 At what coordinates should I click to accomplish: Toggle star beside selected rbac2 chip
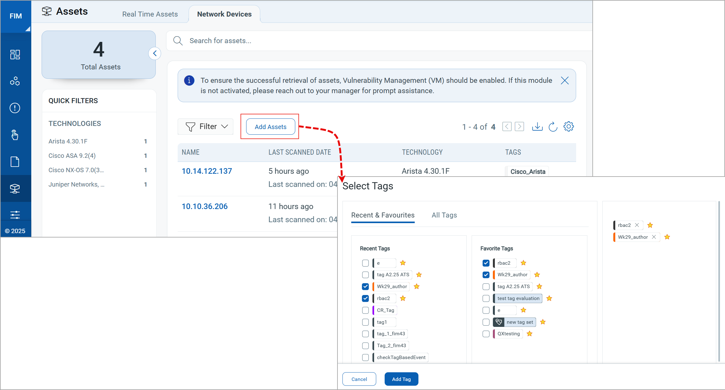point(650,225)
